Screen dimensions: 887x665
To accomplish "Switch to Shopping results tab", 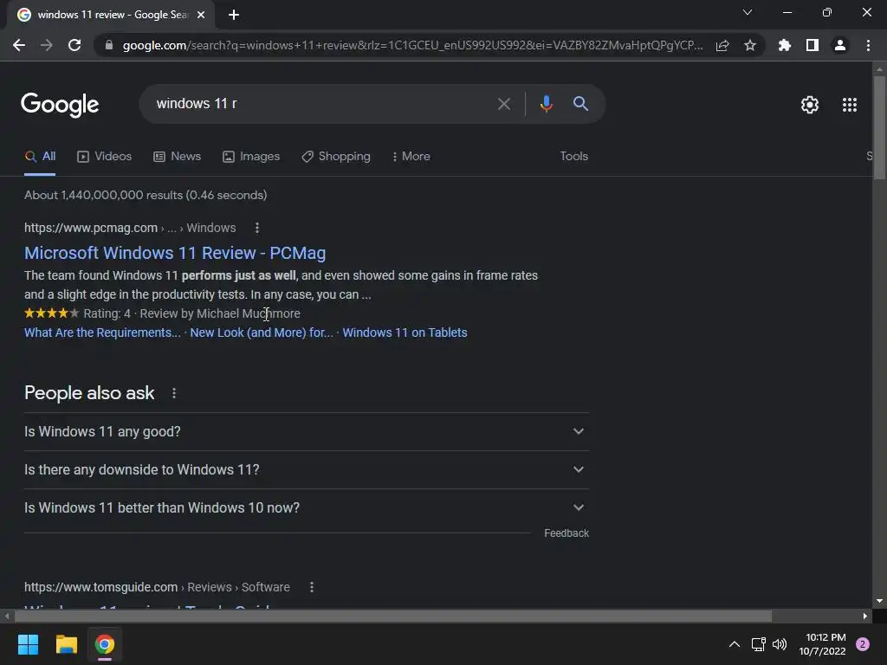I will tap(336, 157).
